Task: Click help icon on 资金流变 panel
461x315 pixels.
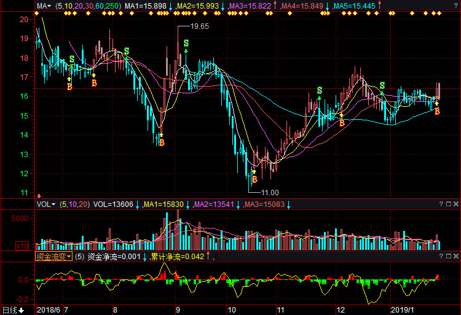Action: pos(441,256)
